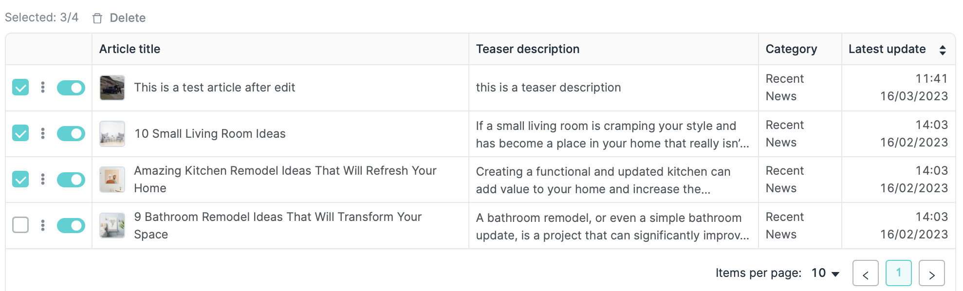Turn off Bathroom Remodel article toggle
Screen dimensions: 963x291
71,226
